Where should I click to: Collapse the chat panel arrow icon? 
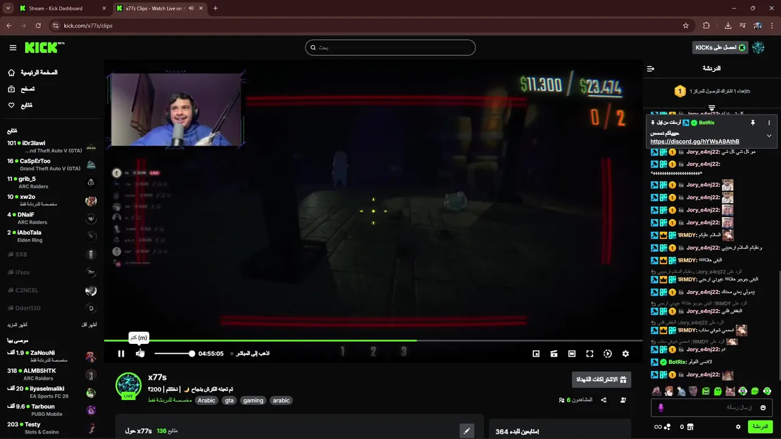(650, 68)
